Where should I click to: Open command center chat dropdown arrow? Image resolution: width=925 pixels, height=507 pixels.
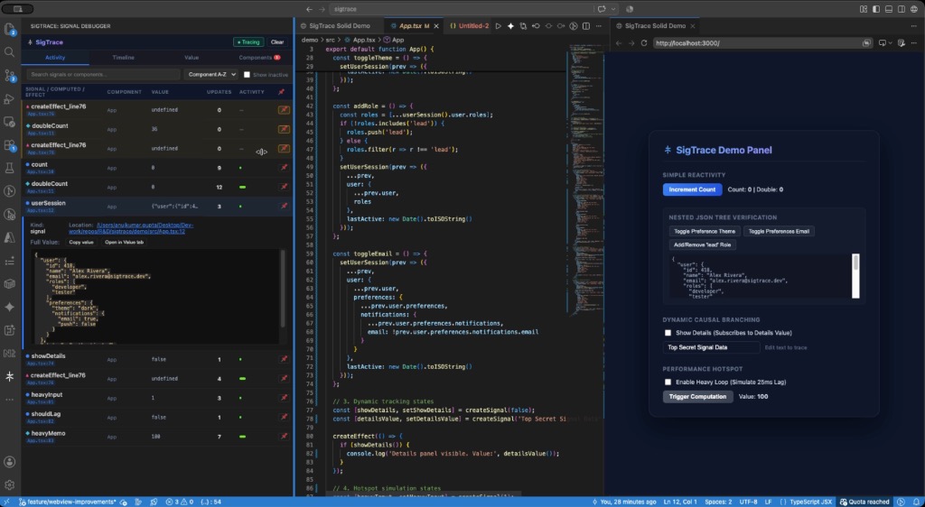pyautogui.click(x=614, y=9)
